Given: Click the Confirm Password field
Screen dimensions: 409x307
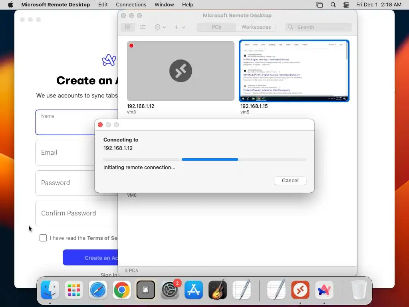Looking at the screenshot, I should coord(76,213).
